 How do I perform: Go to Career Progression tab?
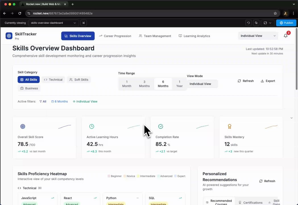tap(115, 36)
